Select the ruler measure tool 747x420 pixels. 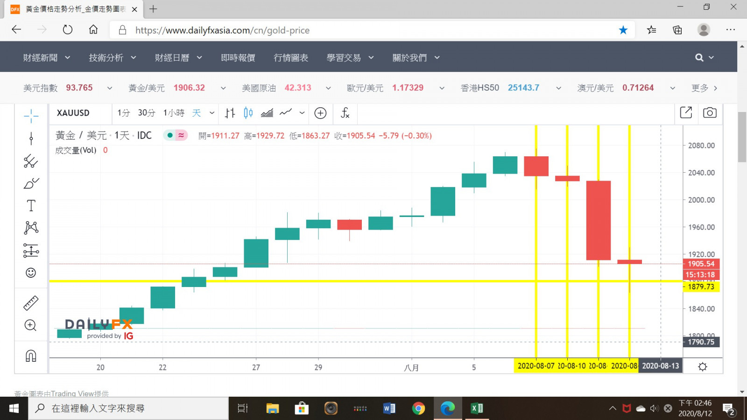point(31,303)
